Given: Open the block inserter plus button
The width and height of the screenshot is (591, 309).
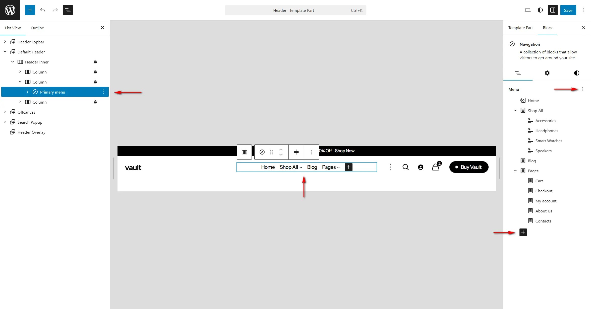Looking at the screenshot, I should click(x=30, y=10).
